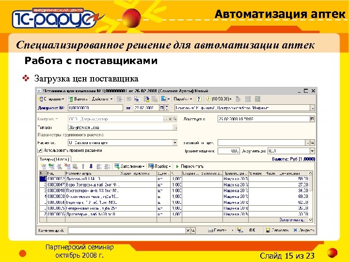
Task: Click the Пересчитать button
Action: (190, 166)
